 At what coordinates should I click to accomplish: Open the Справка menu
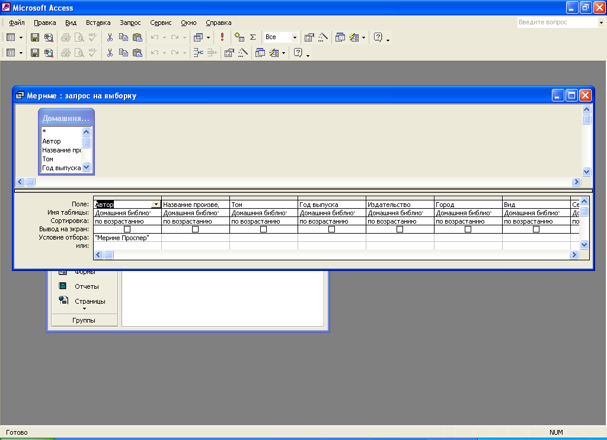[218, 23]
